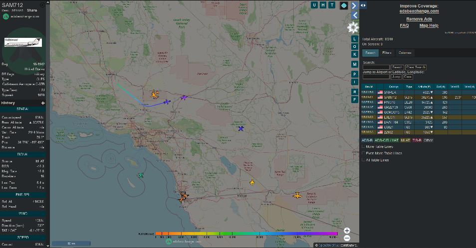
Task: Select the blue SAM712 aircraft at track end
Action: [x=167, y=102]
